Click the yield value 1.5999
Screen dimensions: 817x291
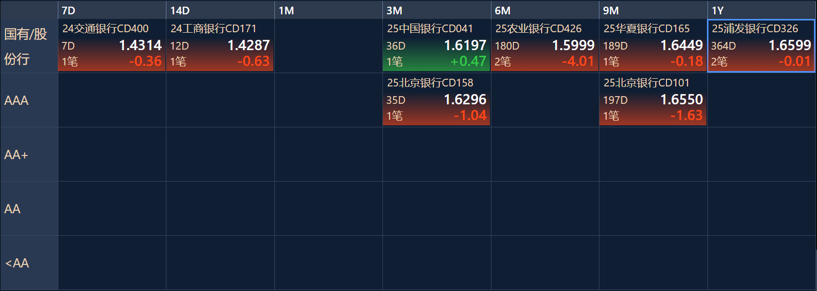tap(573, 46)
